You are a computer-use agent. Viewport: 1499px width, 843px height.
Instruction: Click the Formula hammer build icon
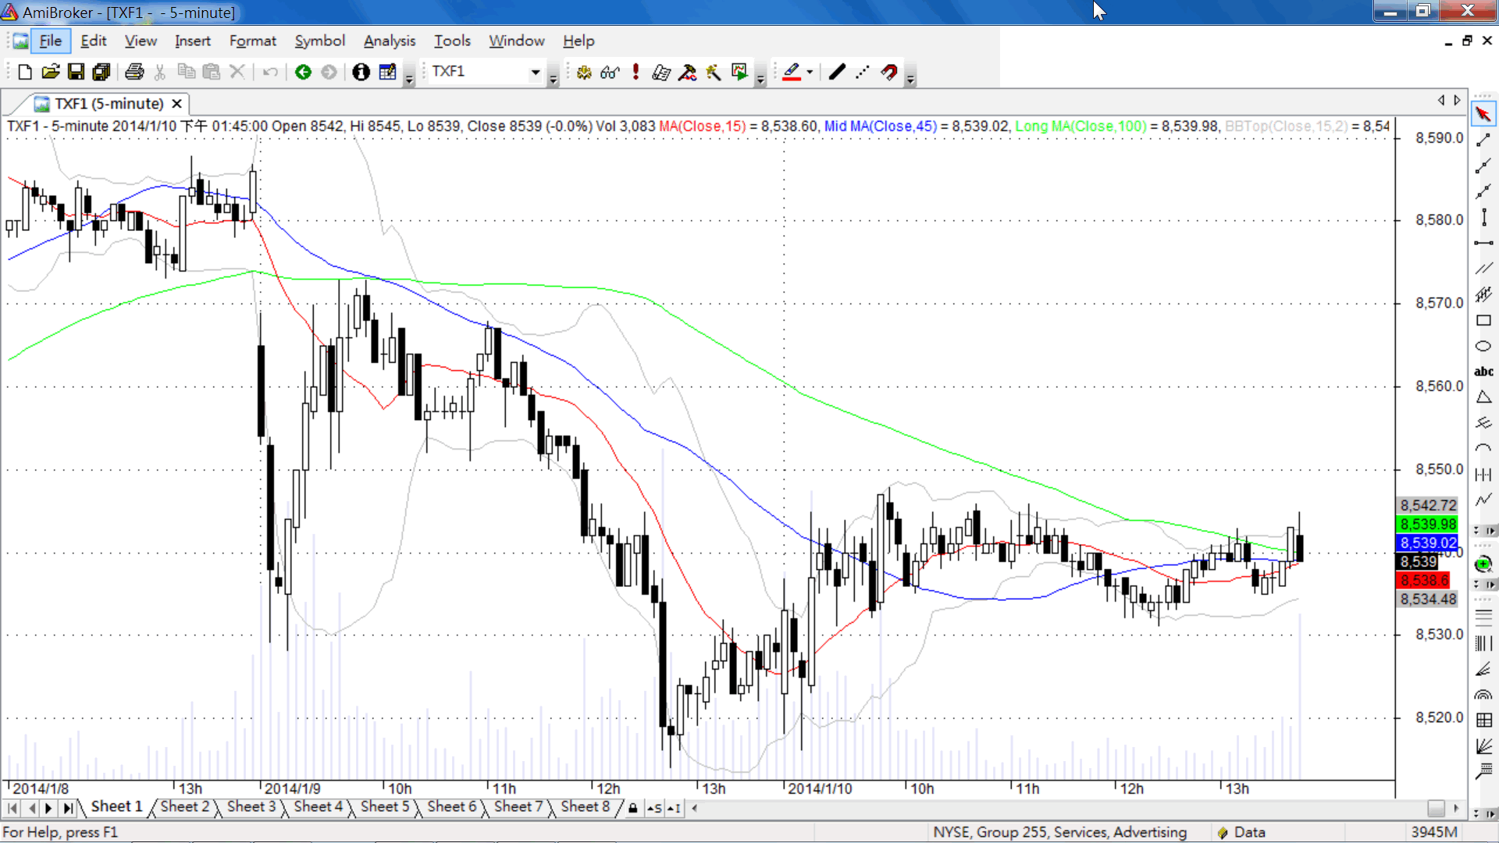[687, 72]
